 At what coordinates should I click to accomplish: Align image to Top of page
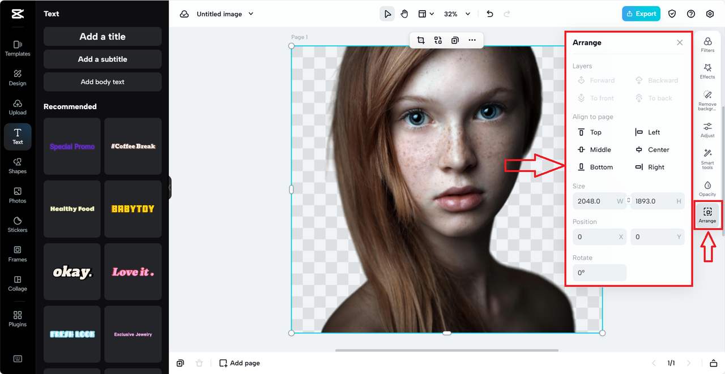[590, 132]
